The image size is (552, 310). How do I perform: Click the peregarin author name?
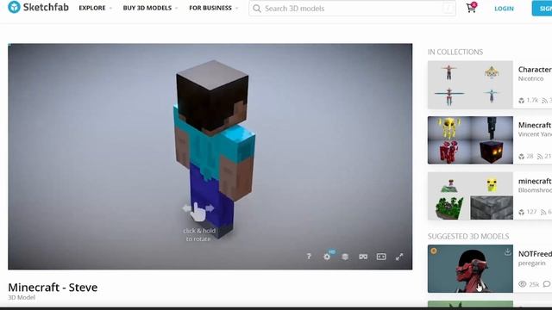[531, 263]
